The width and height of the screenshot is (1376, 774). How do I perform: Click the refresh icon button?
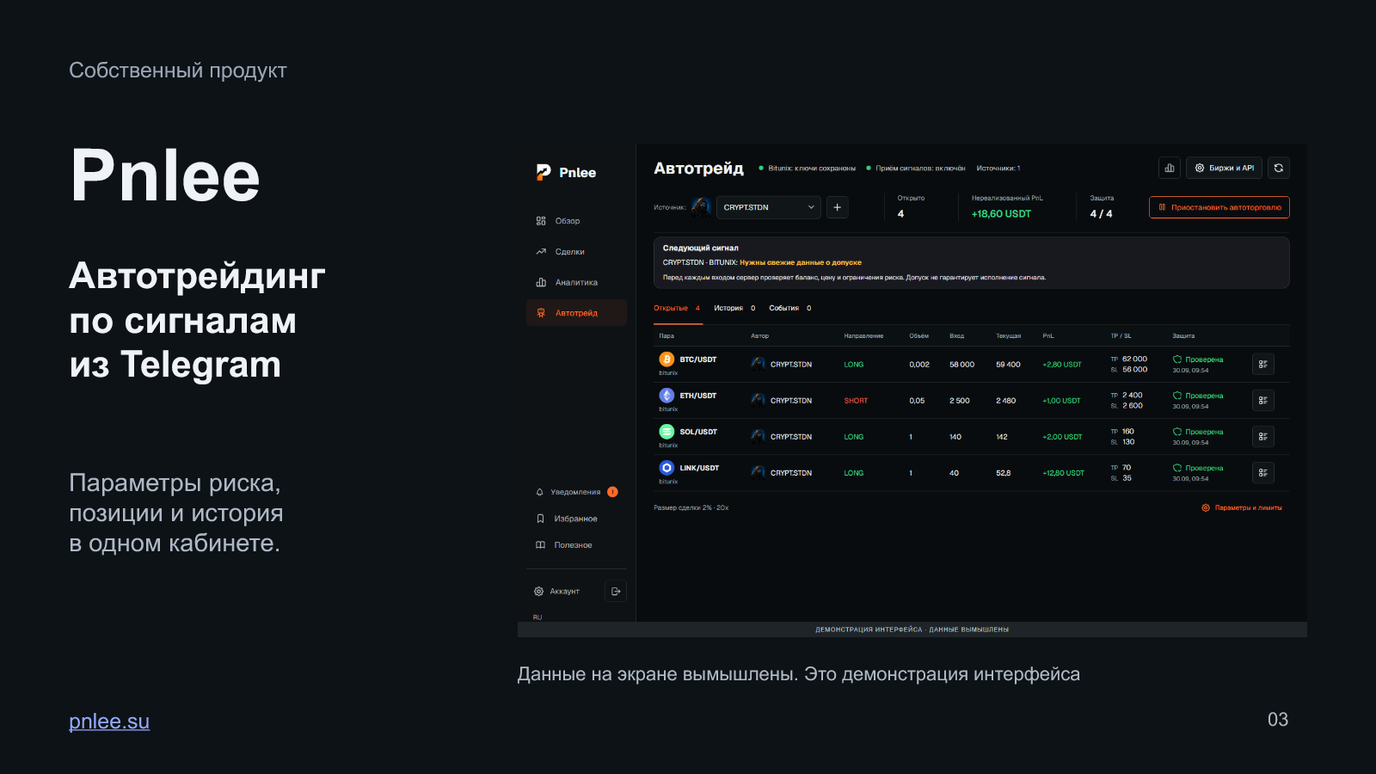[x=1279, y=168]
